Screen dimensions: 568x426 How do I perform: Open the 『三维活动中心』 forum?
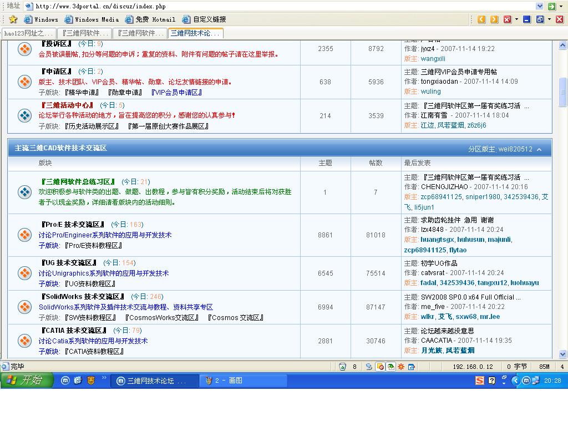click(x=67, y=105)
